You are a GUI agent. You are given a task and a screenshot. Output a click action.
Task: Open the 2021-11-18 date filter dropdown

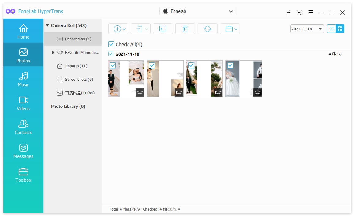[x=307, y=29]
